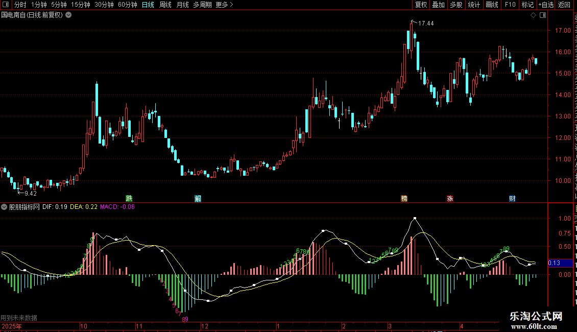Image resolution: width=577 pixels, height=332 pixels.
Task: Toggle the right side panel icon
Action: [543, 15]
